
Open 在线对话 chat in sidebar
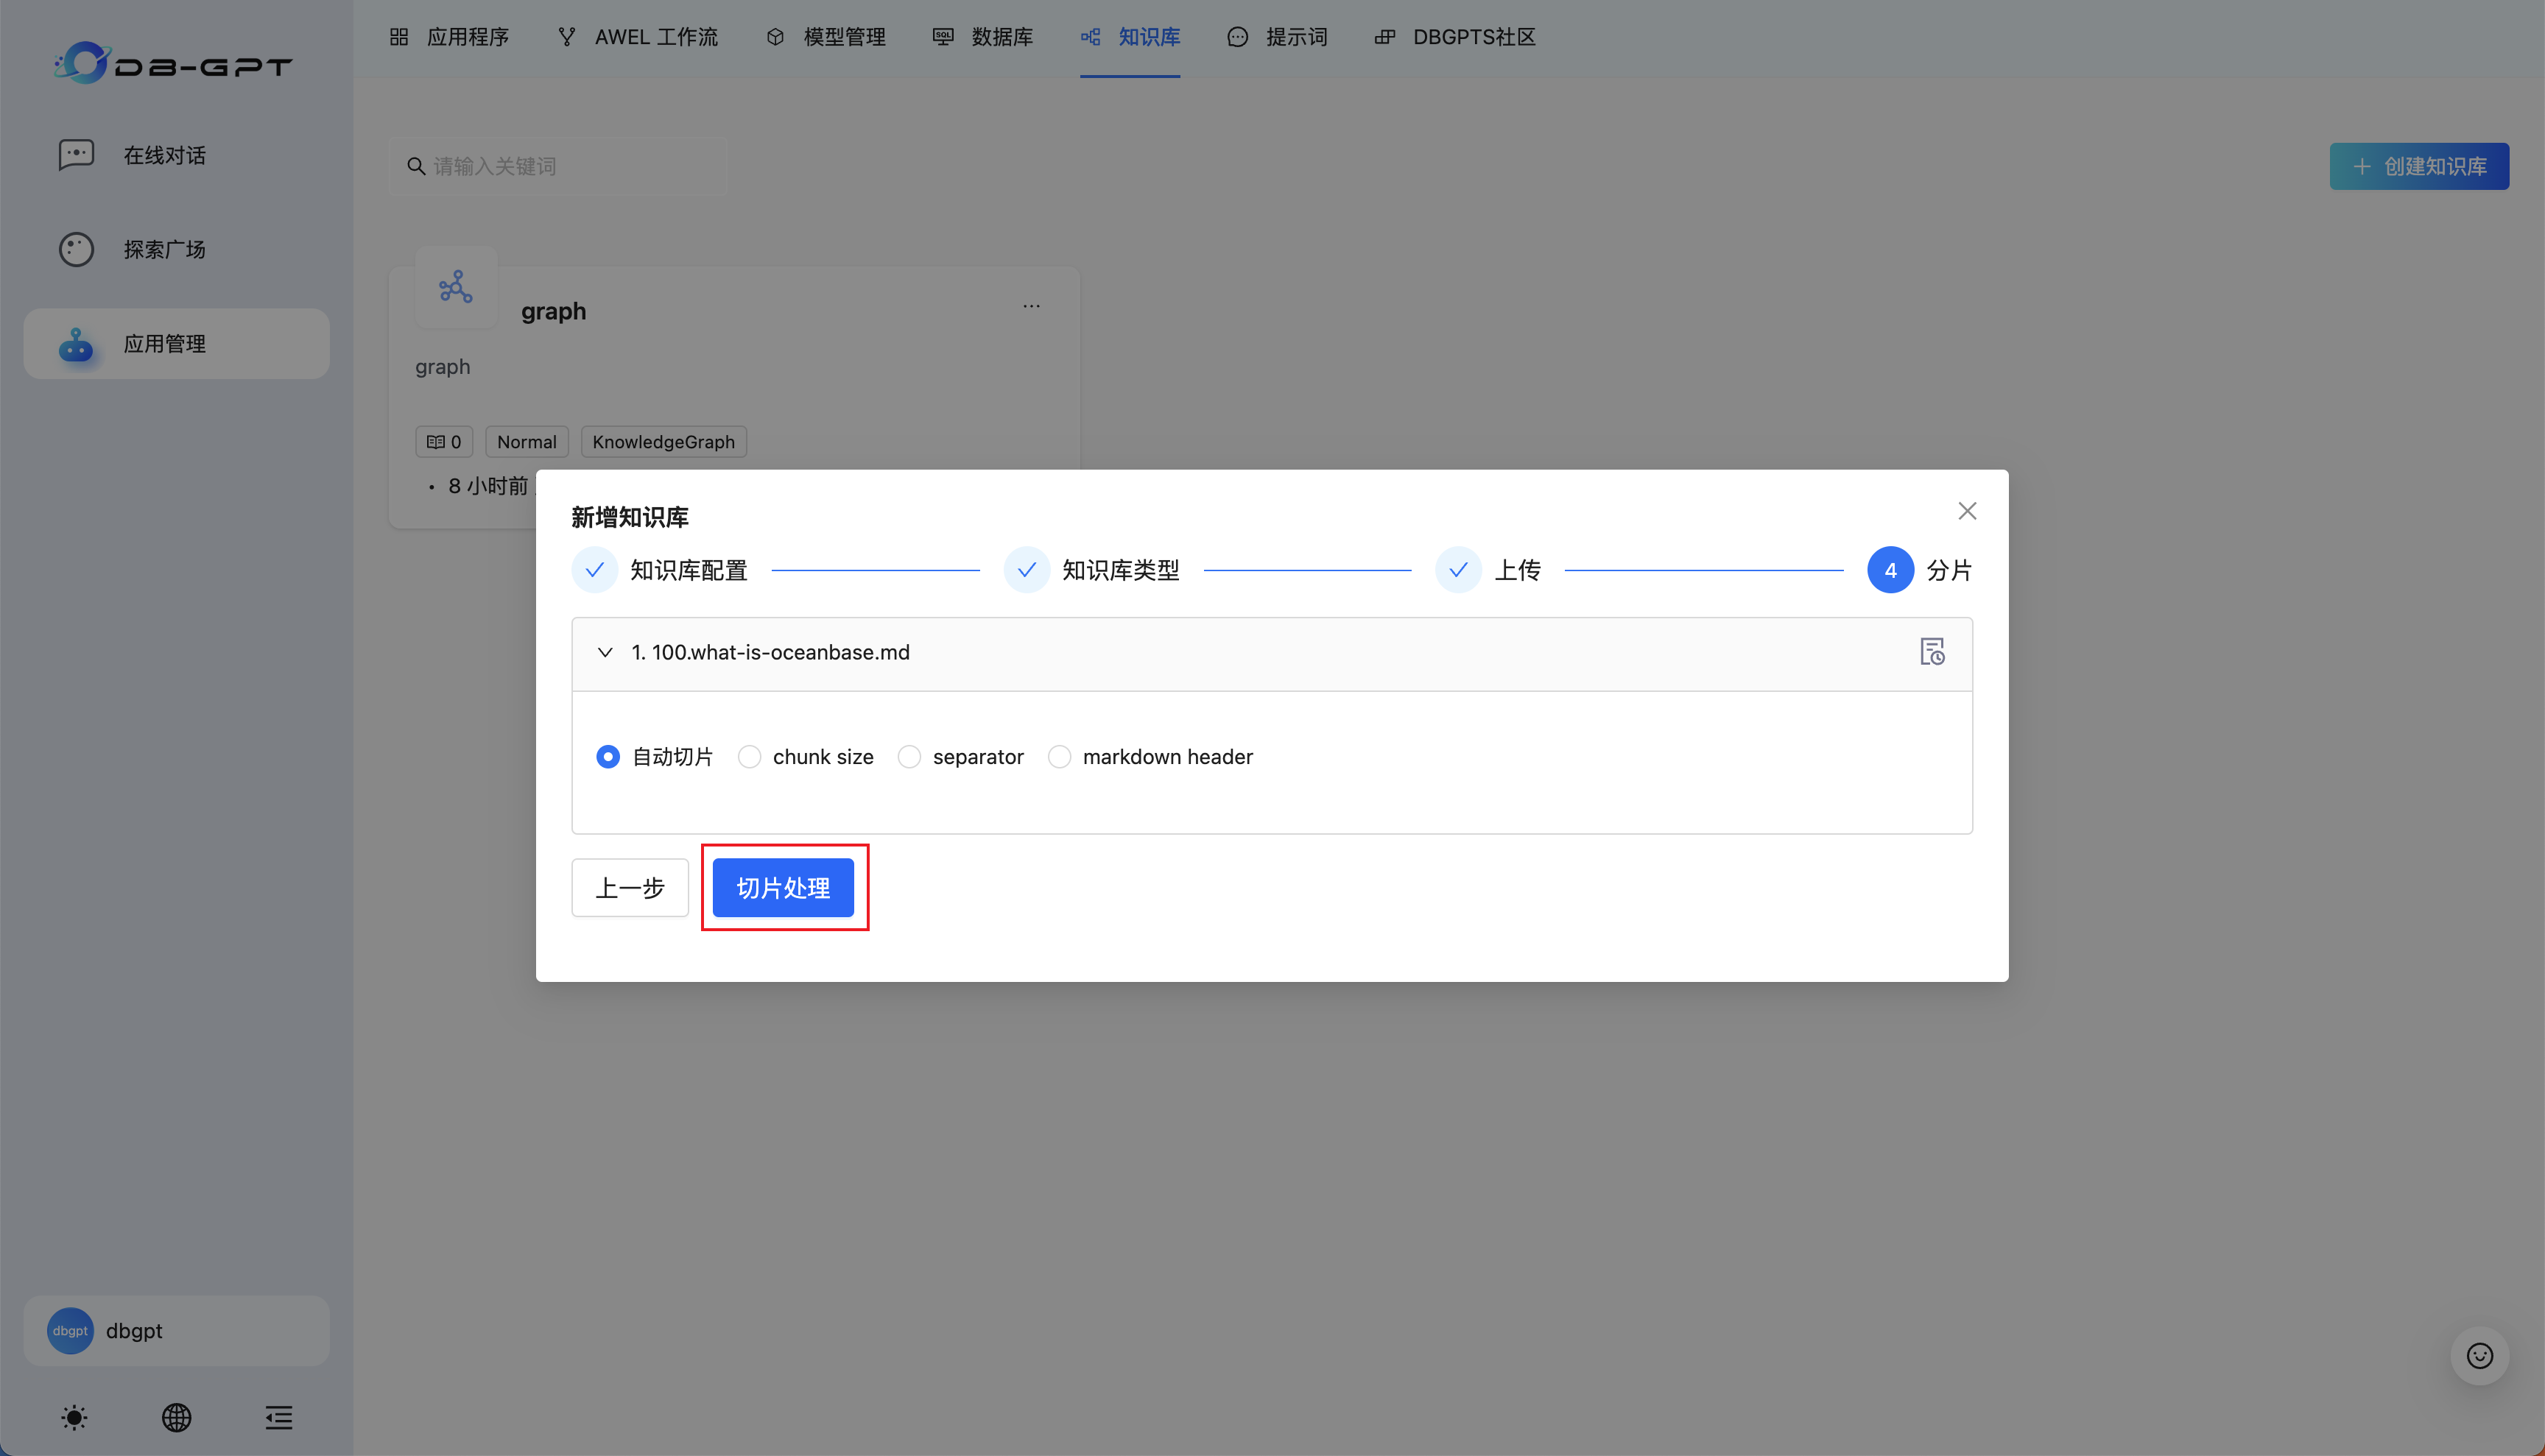click(x=164, y=155)
